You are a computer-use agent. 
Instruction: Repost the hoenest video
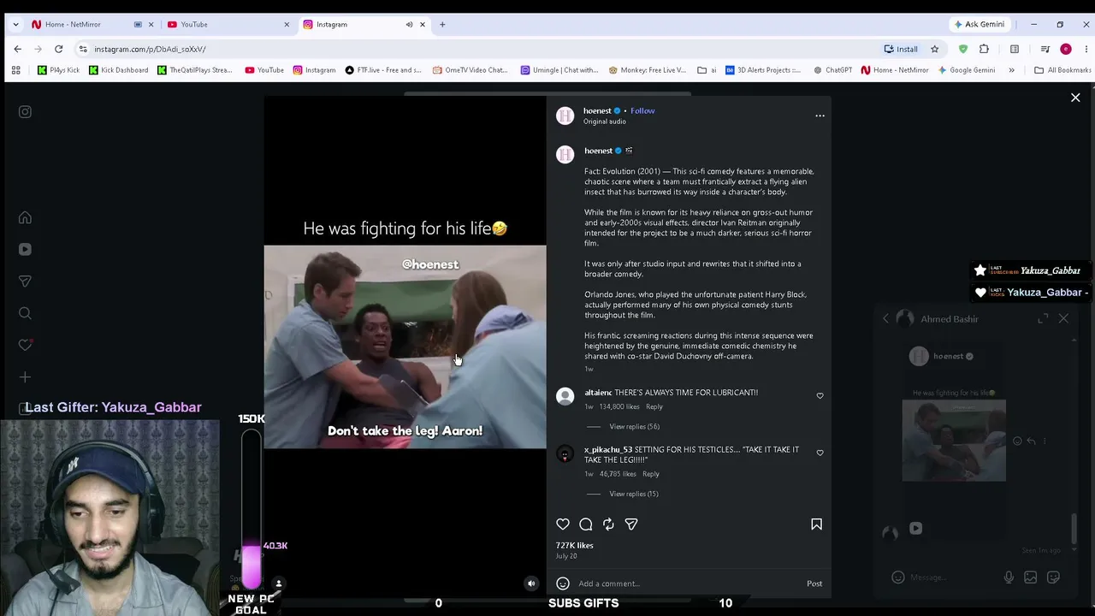click(x=608, y=524)
